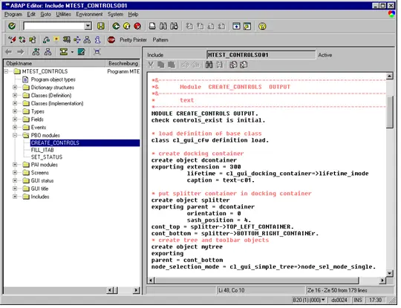Viewport: 401px width, 308px height.
Task: Click the binoculars Find icon above the code
Action: (x=209, y=65)
